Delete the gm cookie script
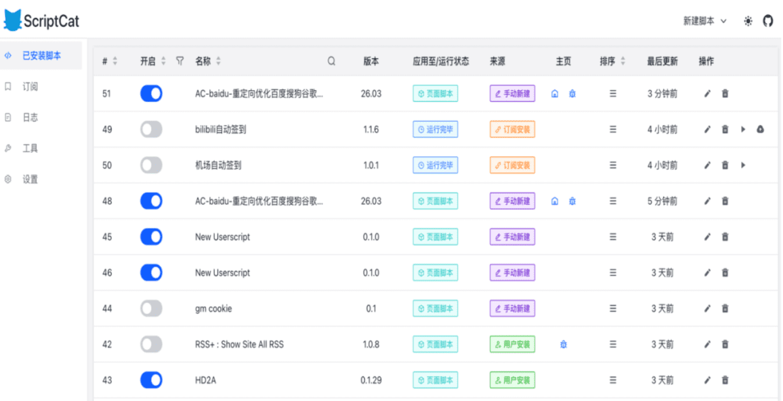The height and width of the screenshot is (401, 783). [x=725, y=309]
